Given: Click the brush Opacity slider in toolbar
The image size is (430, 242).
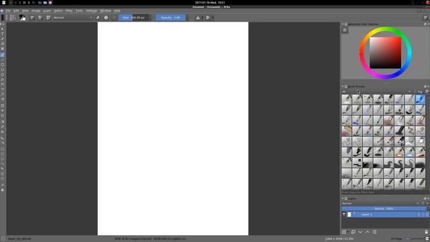Looking at the screenshot, I should point(171,17).
